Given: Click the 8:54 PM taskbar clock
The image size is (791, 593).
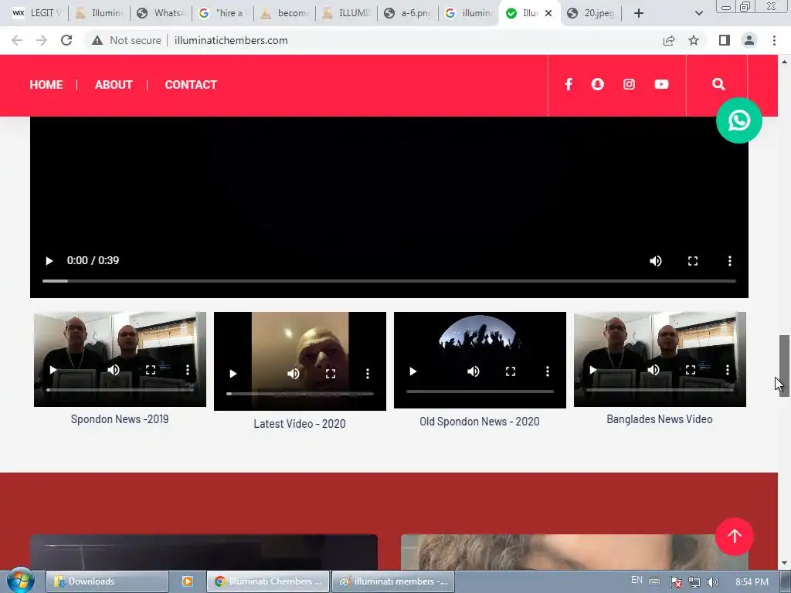Looking at the screenshot, I should point(752,582).
